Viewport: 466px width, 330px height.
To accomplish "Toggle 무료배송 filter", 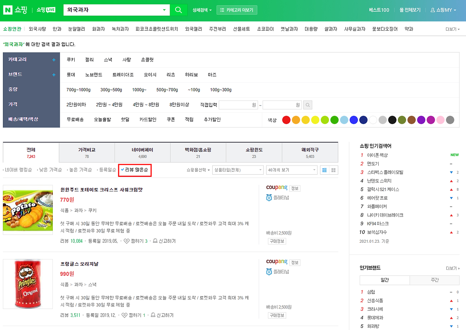I will pos(75,119).
